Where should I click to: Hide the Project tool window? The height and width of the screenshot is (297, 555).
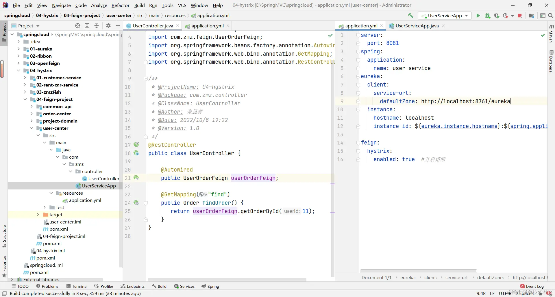click(118, 26)
